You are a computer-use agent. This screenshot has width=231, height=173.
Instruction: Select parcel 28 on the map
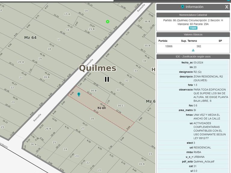92,119
